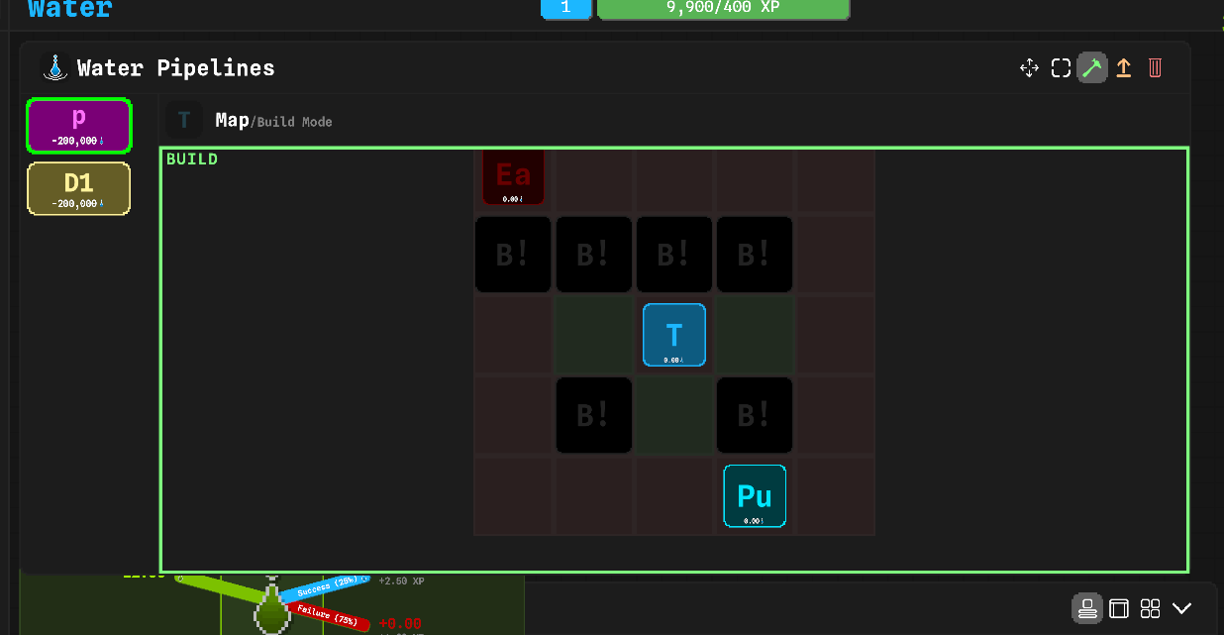Click the 'Map' breadcrumb label
This screenshot has width=1224, height=635.
(x=232, y=121)
